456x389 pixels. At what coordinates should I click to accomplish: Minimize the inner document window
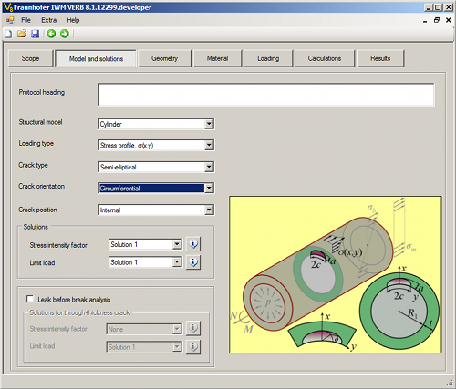point(425,20)
